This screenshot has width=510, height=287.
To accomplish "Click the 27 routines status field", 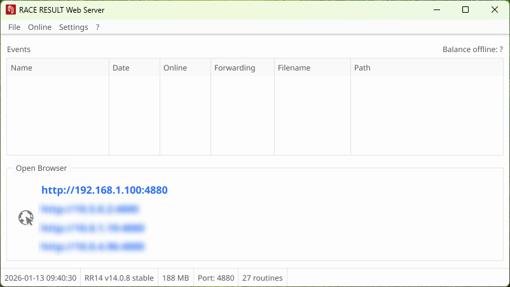I will point(263,278).
